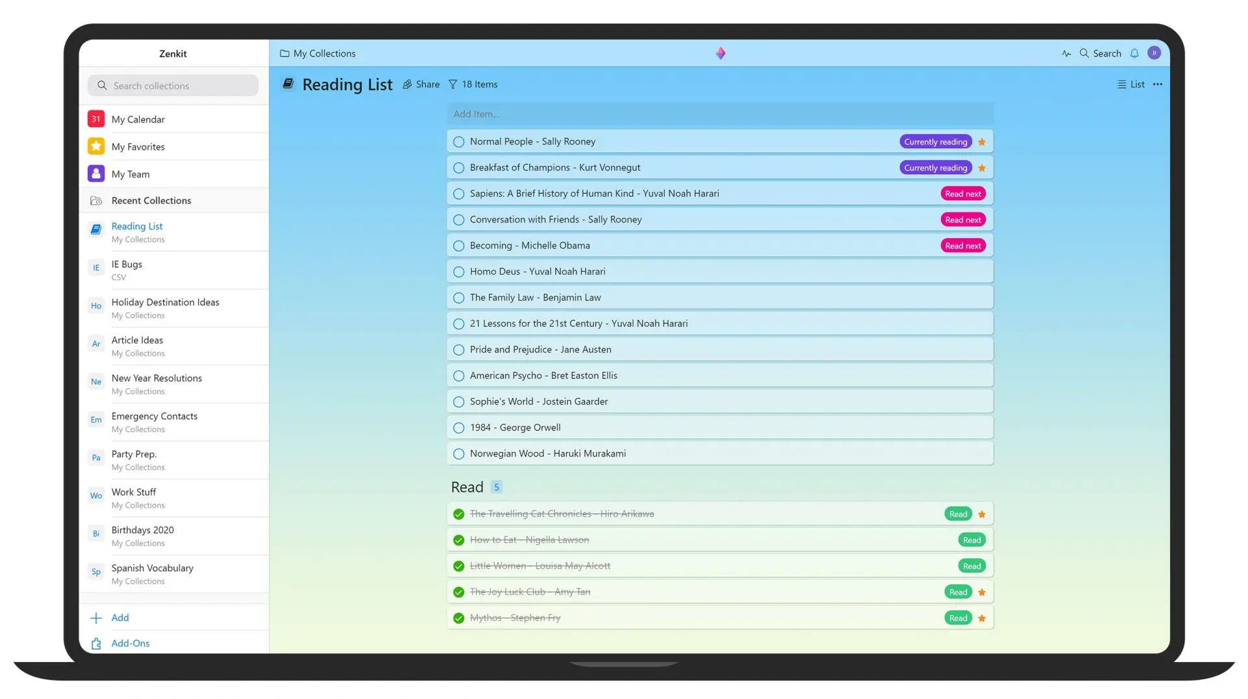The height and width of the screenshot is (699, 1248).
Task: Click the plus icon next to Add
Action: point(96,618)
